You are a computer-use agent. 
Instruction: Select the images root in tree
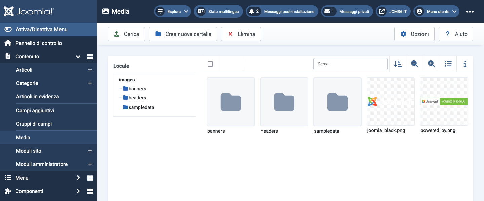(x=127, y=80)
